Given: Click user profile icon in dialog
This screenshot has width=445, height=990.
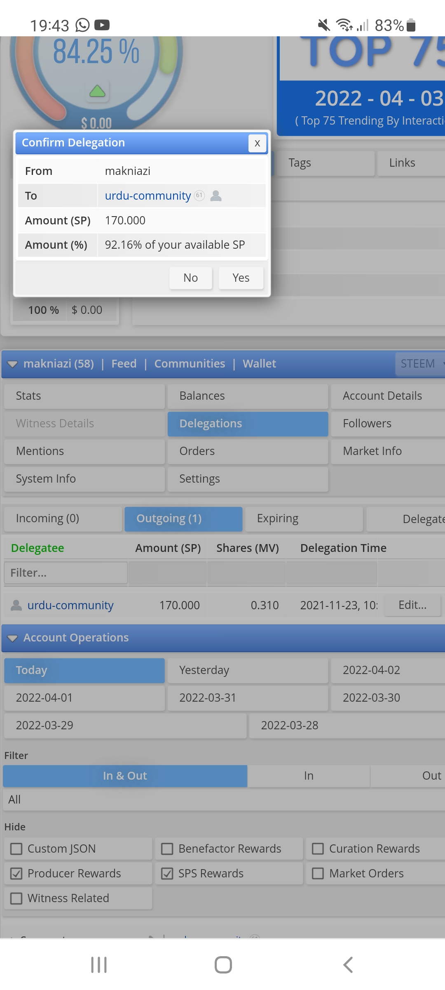Looking at the screenshot, I should [216, 196].
